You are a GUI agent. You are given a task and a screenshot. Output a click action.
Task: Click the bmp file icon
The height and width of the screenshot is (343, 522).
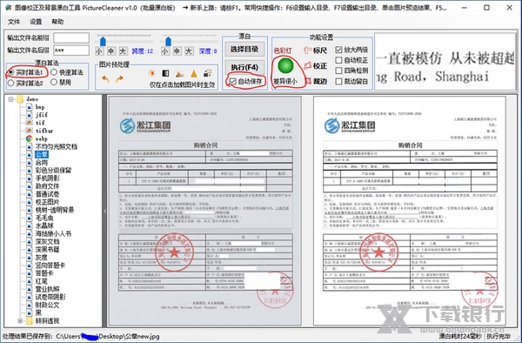pyautogui.click(x=30, y=107)
